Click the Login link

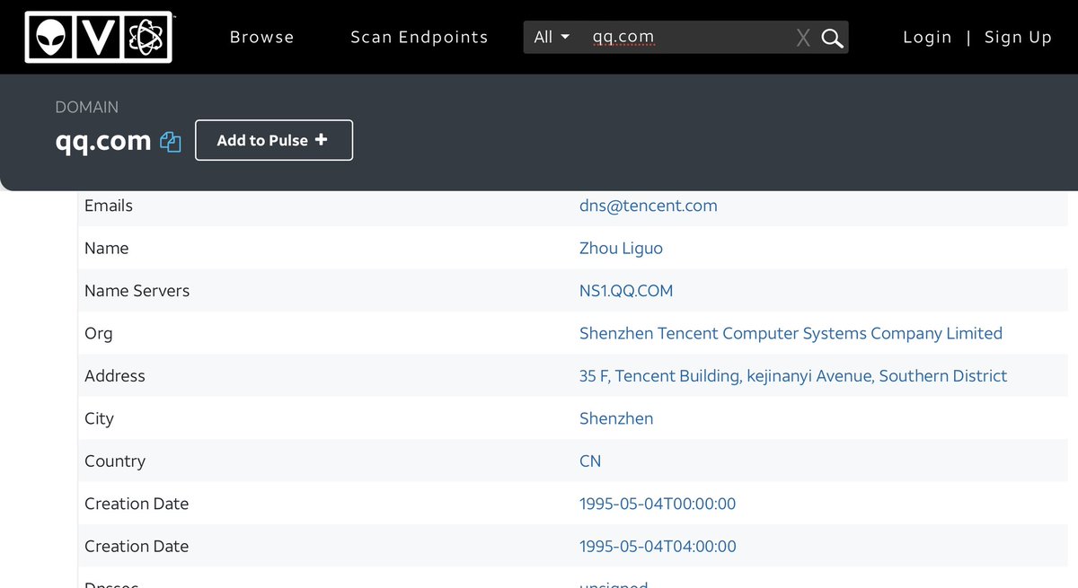pyautogui.click(x=927, y=37)
